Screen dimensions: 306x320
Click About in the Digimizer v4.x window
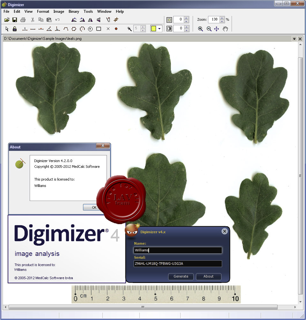[x=208, y=276]
